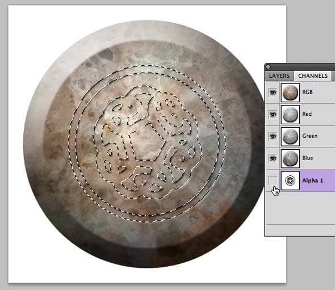The height and width of the screenshot is (290, 335).
Task: Select the Red channel label
Action: 307,114
